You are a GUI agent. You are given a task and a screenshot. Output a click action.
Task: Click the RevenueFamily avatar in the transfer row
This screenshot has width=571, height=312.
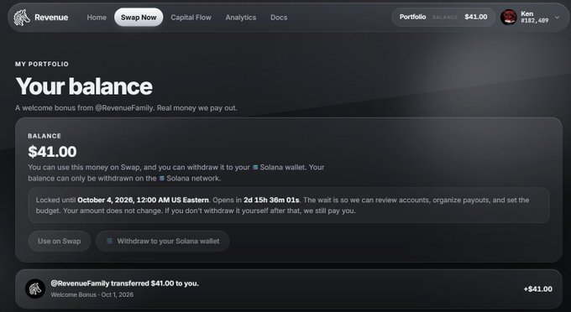[x=35, y=289]
